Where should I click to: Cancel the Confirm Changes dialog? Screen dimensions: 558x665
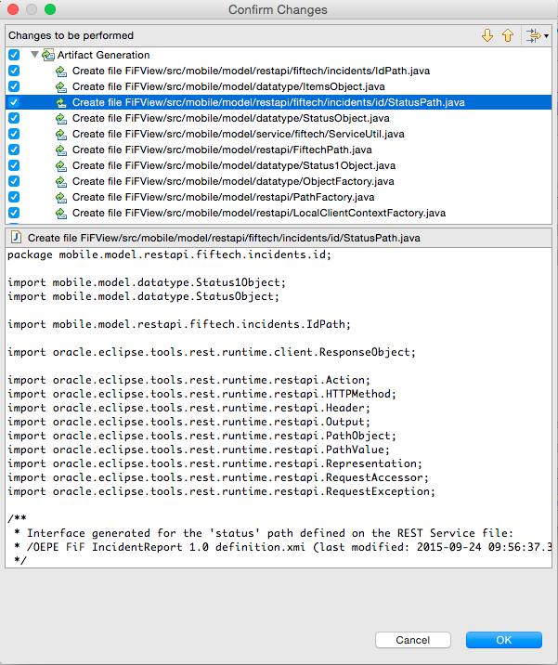412,640
